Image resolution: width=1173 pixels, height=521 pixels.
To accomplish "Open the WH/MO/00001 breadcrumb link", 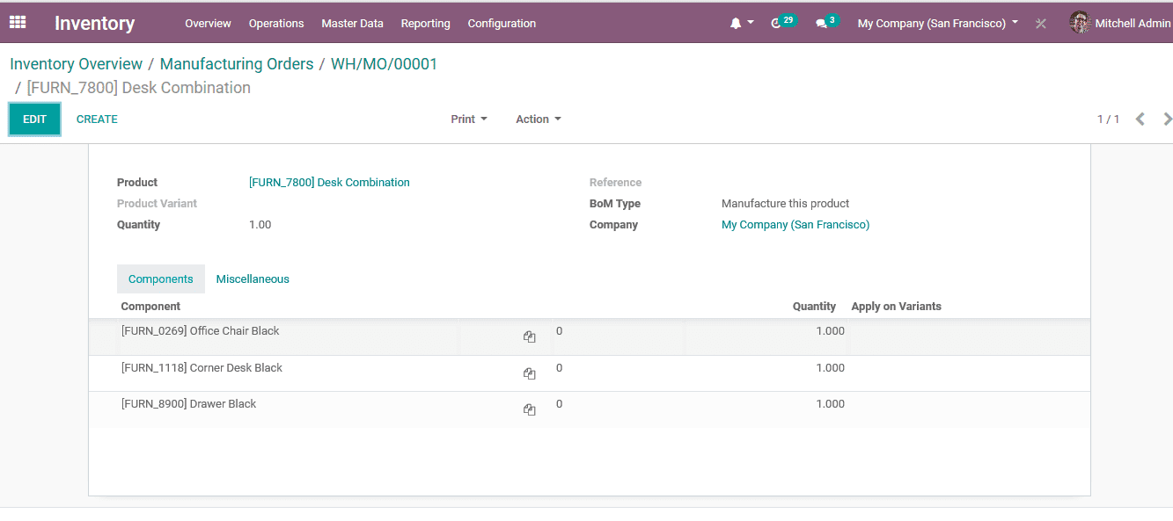I will (x=384, y=64).
